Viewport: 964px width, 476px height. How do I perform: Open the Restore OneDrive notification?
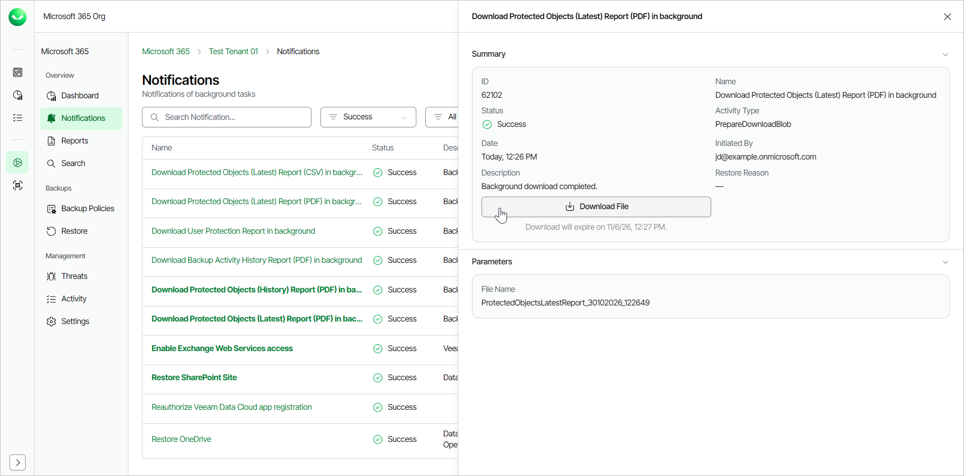[181, 439]
